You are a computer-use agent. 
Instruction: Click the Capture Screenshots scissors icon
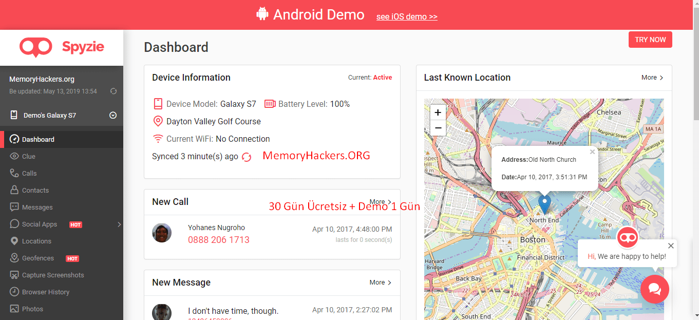click(x=14, y=275)
